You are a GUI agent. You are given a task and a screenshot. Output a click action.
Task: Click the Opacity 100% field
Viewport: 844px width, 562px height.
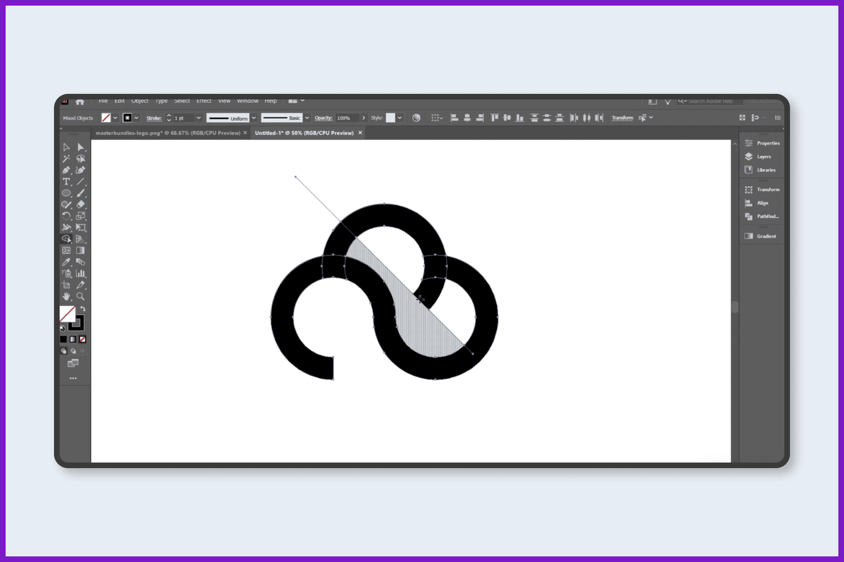[x=348, y=118]
